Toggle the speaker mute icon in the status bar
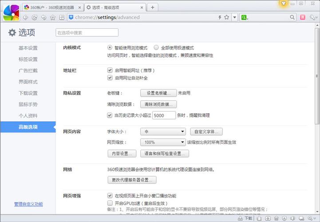The height and width of the screenshot is (222, 320). (292, 218)
